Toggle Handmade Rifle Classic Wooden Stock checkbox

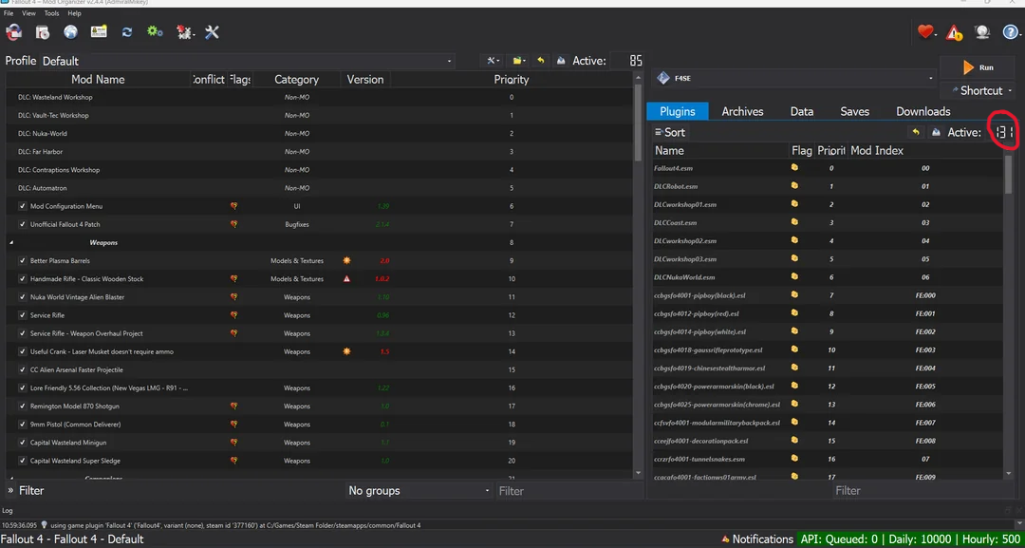[x=23, y=278]
